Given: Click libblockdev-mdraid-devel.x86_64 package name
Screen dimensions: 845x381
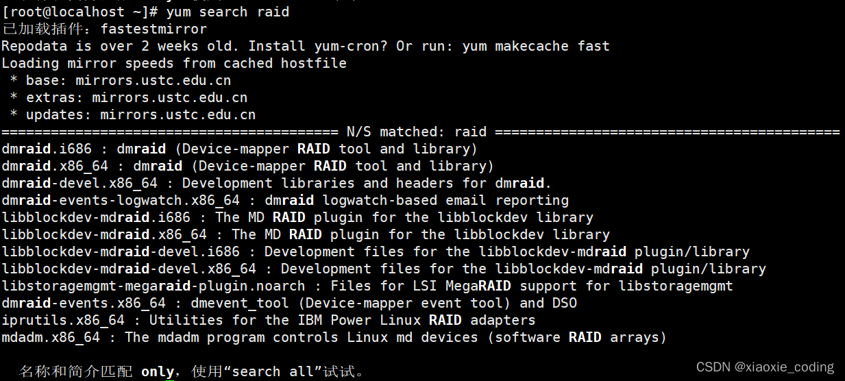Looking at the screenshot, I should (x=129, y=269).
